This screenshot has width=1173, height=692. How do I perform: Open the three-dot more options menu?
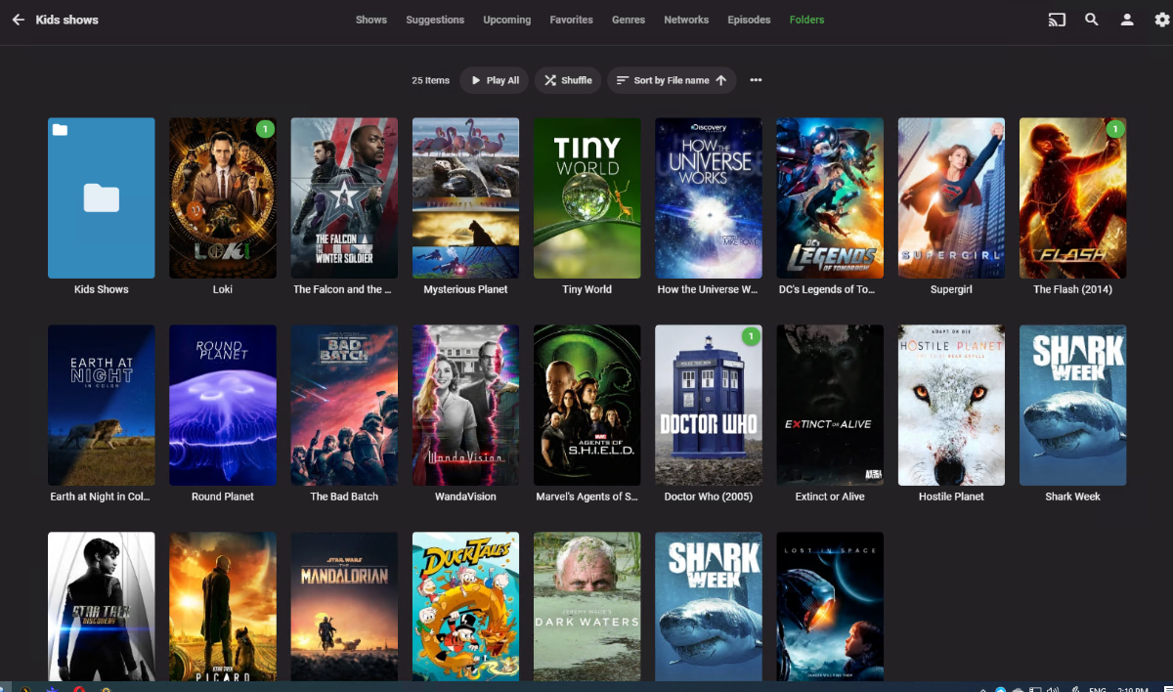[x=756, y=80]
